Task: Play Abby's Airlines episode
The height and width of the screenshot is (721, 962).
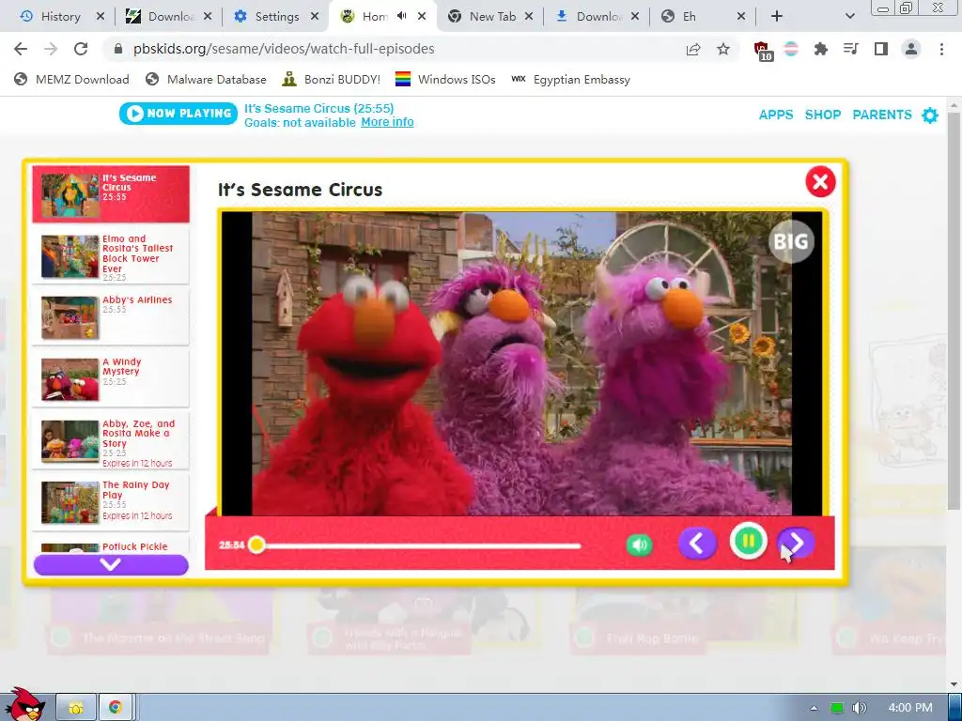Action: coord(111,317)
